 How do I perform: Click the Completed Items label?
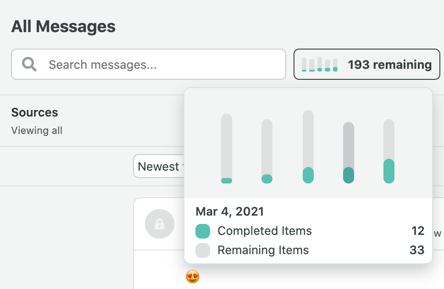[x=265, y=231]
